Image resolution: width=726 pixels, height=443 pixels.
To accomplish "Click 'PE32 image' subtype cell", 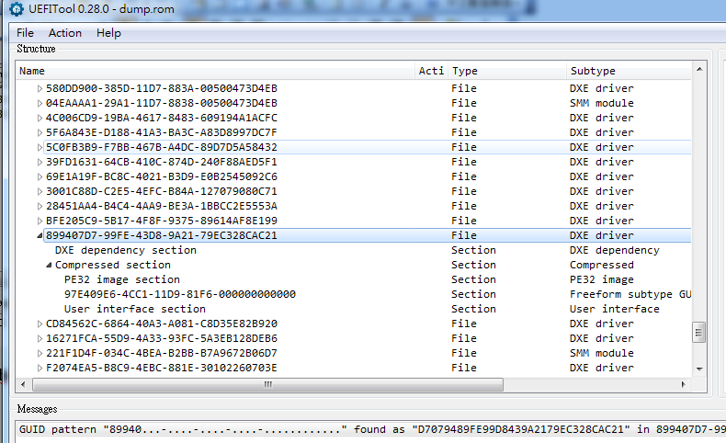I will (x=601, y=279).
